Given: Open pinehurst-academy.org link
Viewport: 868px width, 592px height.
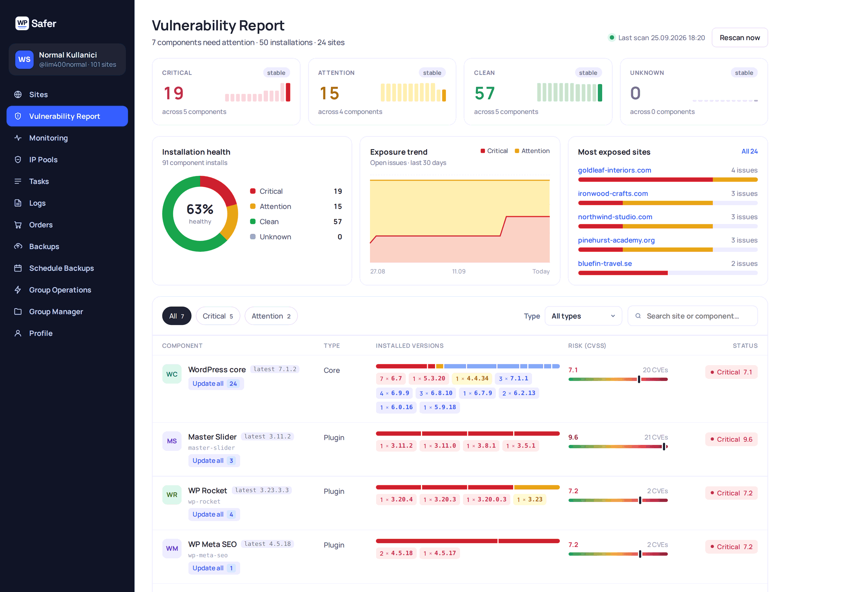Looking at the screenshot, I should (x=616, y=240).
